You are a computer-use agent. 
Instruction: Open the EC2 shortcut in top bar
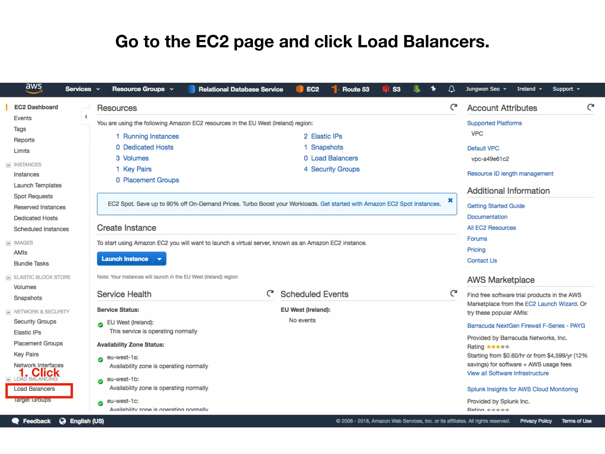(308, 89)
